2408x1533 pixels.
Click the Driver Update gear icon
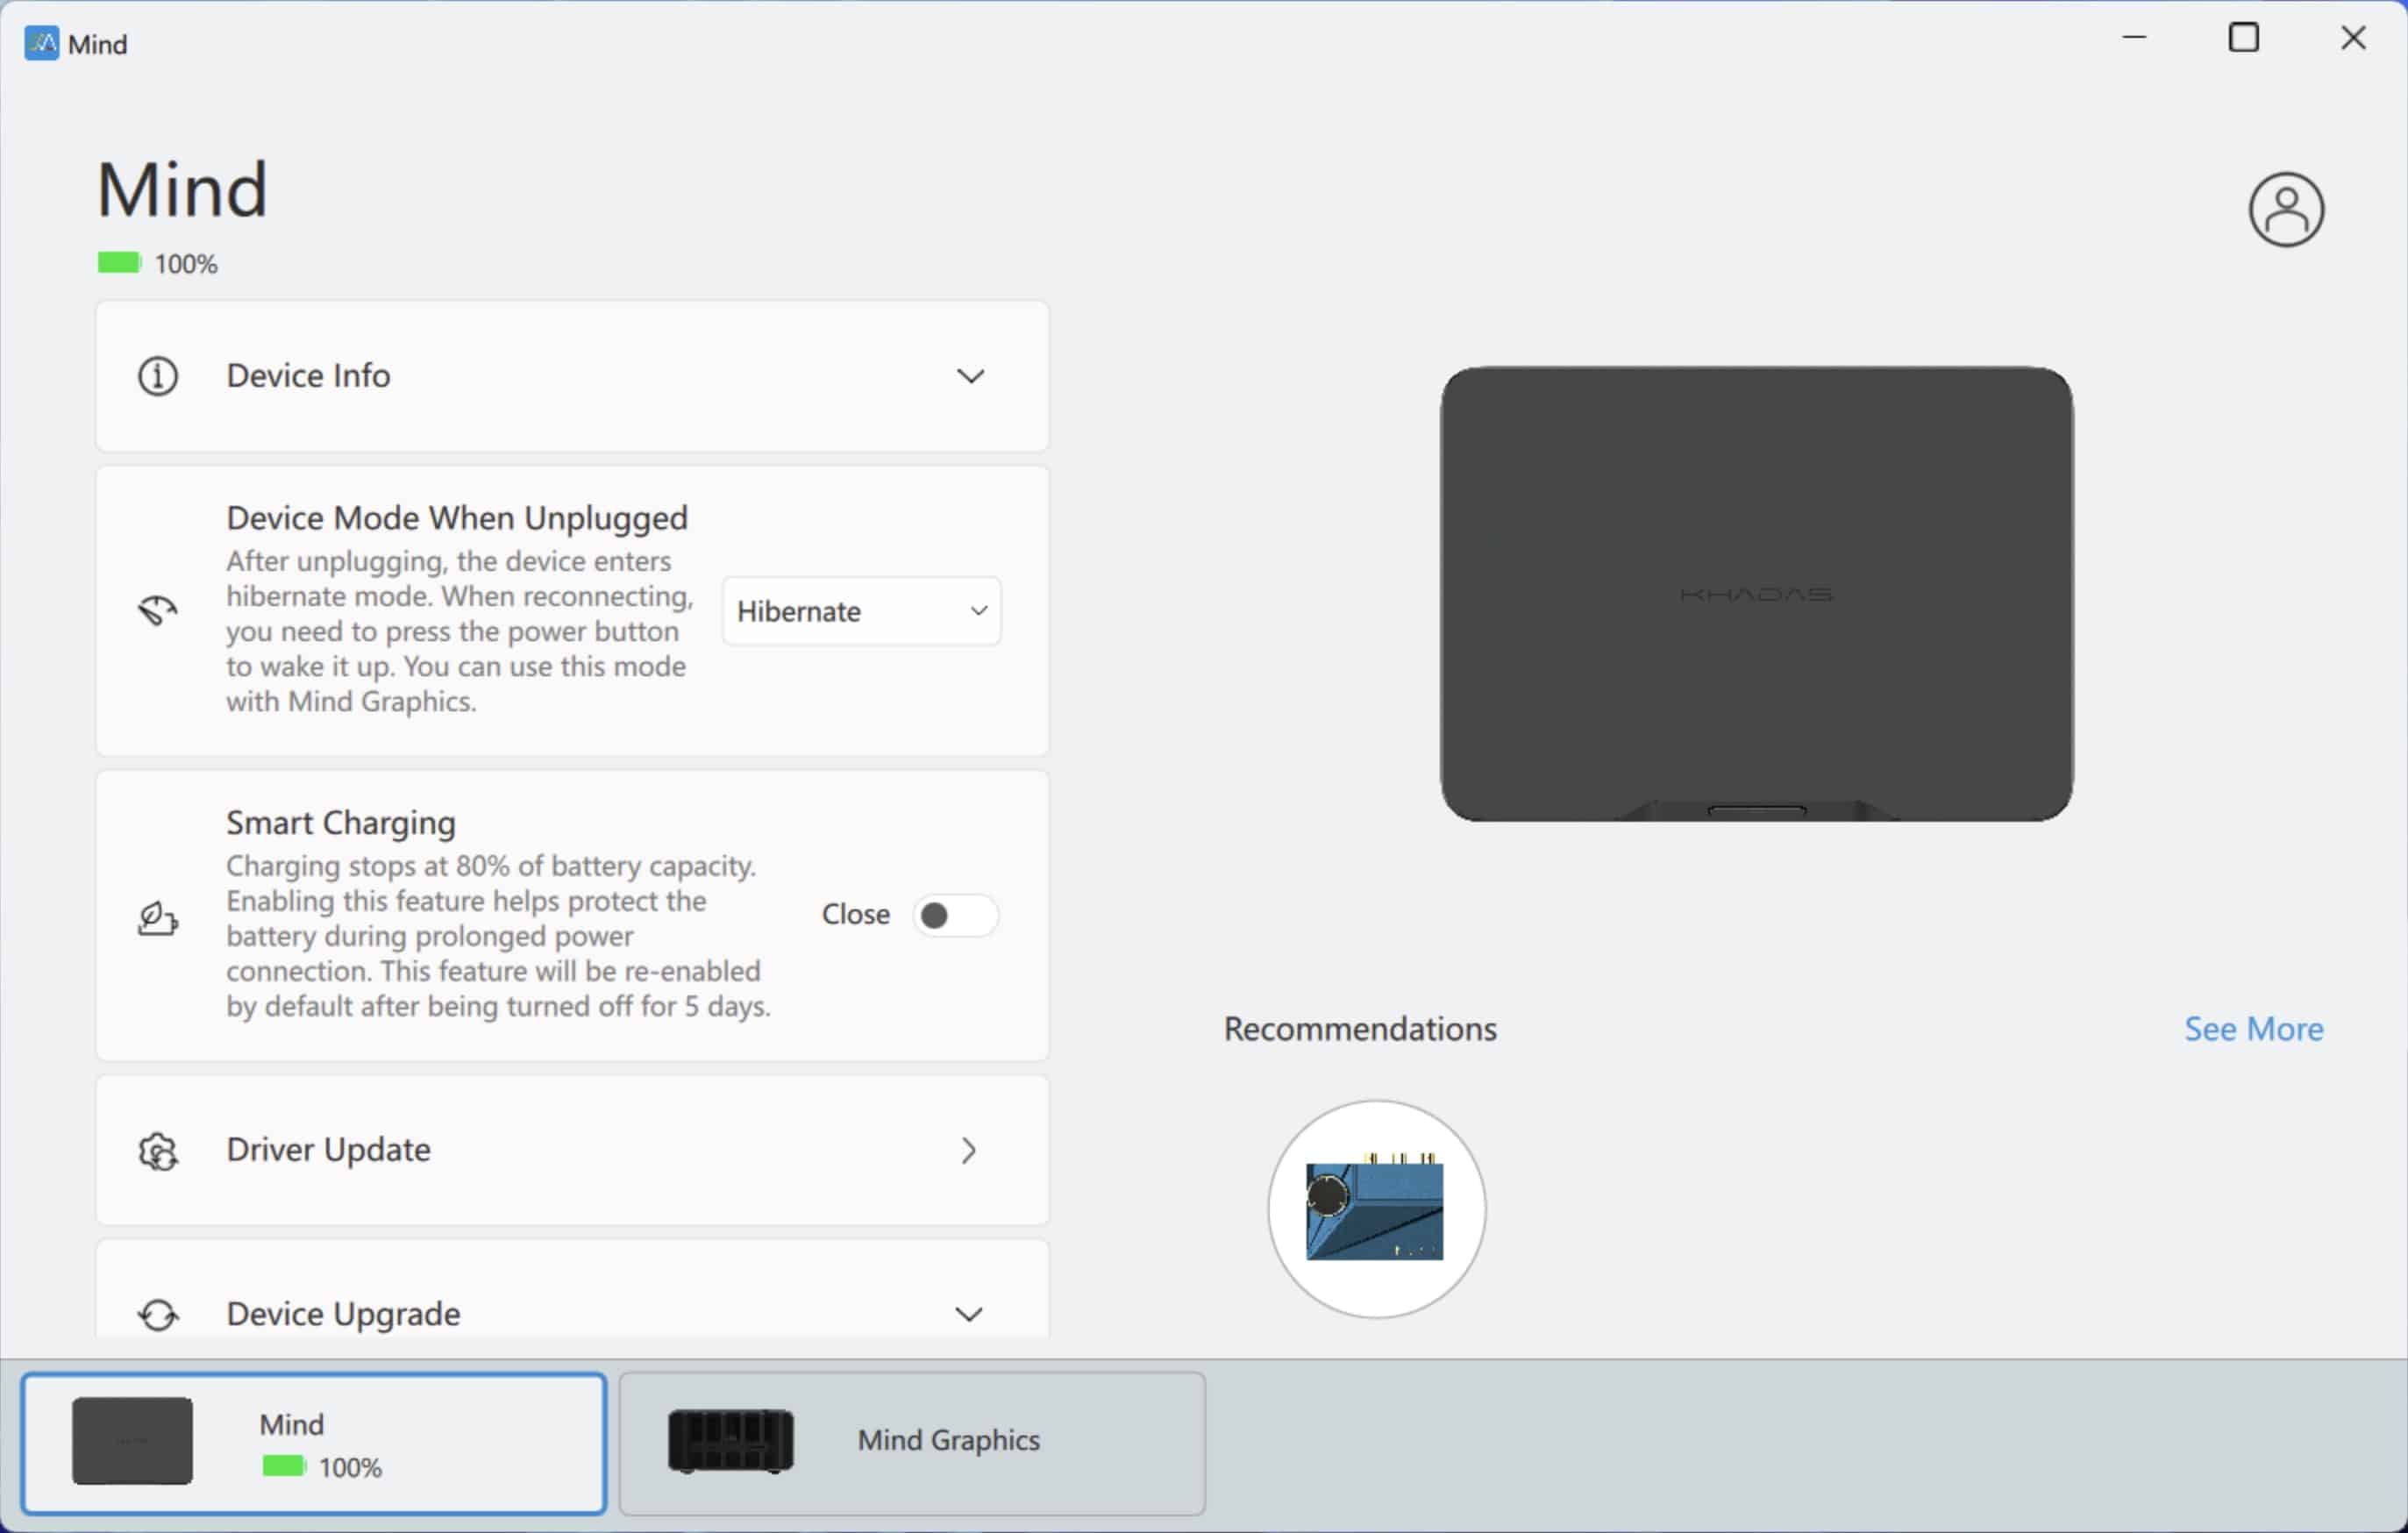coord(158,1151)
